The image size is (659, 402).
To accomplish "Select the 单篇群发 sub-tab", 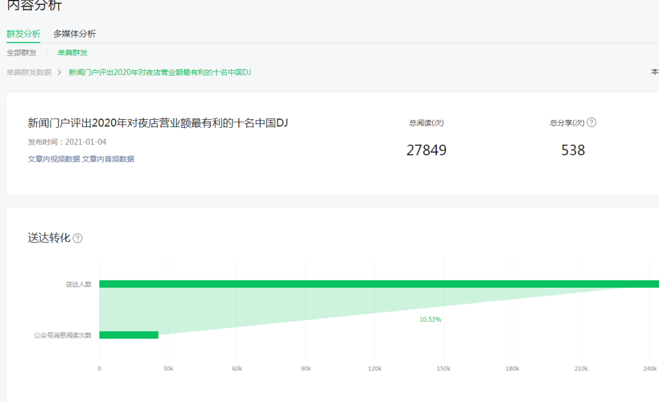I will click(x=73, y=53).
